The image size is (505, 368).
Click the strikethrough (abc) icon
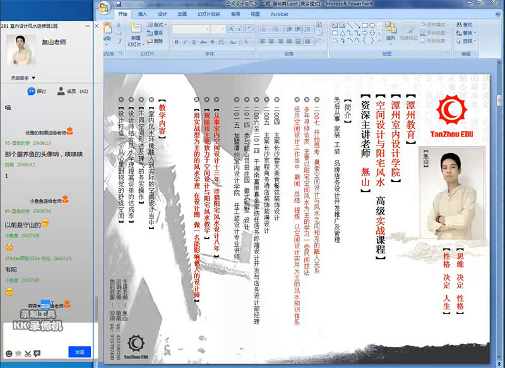203,42
